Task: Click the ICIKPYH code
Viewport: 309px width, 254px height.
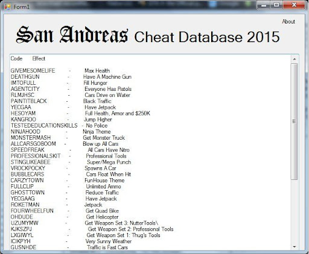Action: tap(21, 241)
